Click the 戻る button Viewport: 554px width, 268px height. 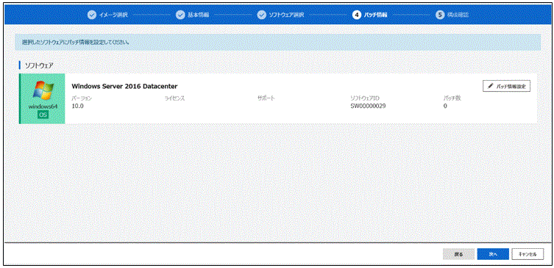pyautogui.click(x=458, y=254)
